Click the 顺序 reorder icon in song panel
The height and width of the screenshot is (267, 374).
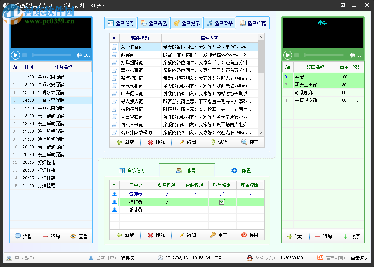coord(345,236)
